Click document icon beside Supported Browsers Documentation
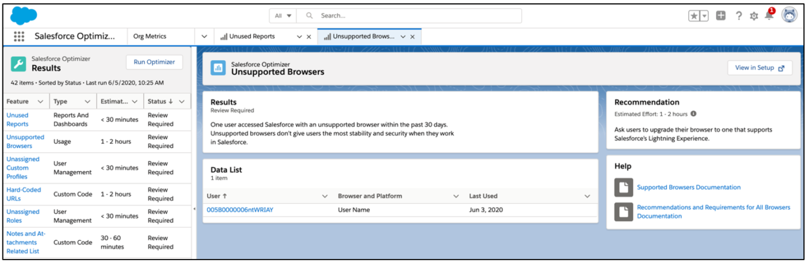The image size is (809, 264). [x=624, y=187]
